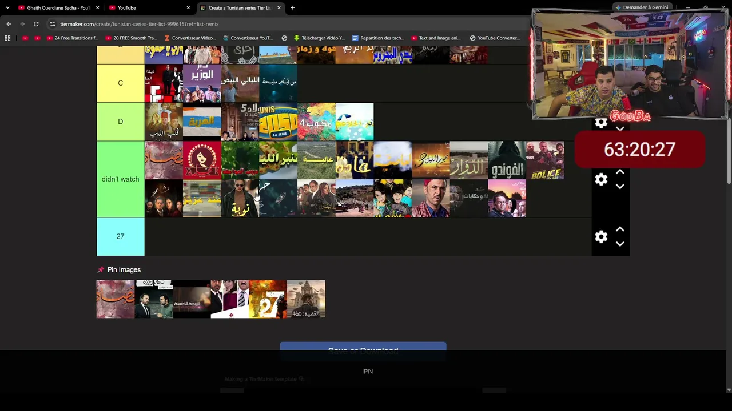Select the "من أيام مليحة" thumbnail in C tier
The image size is (732, 411).
[x=278, y=83]
